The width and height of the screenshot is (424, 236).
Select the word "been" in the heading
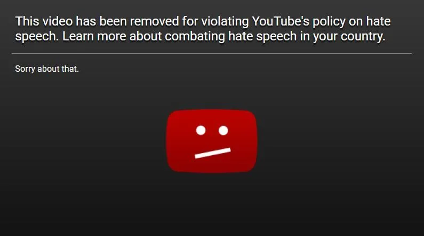(113, 22)
